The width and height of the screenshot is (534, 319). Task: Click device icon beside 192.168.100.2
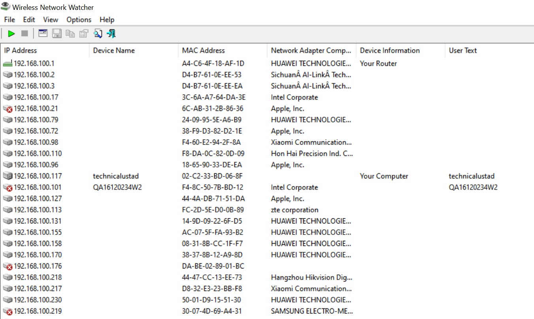8,75
